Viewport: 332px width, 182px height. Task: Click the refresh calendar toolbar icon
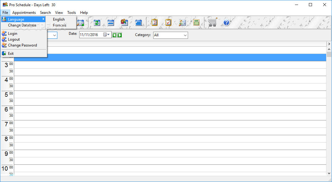click(97, 23)
